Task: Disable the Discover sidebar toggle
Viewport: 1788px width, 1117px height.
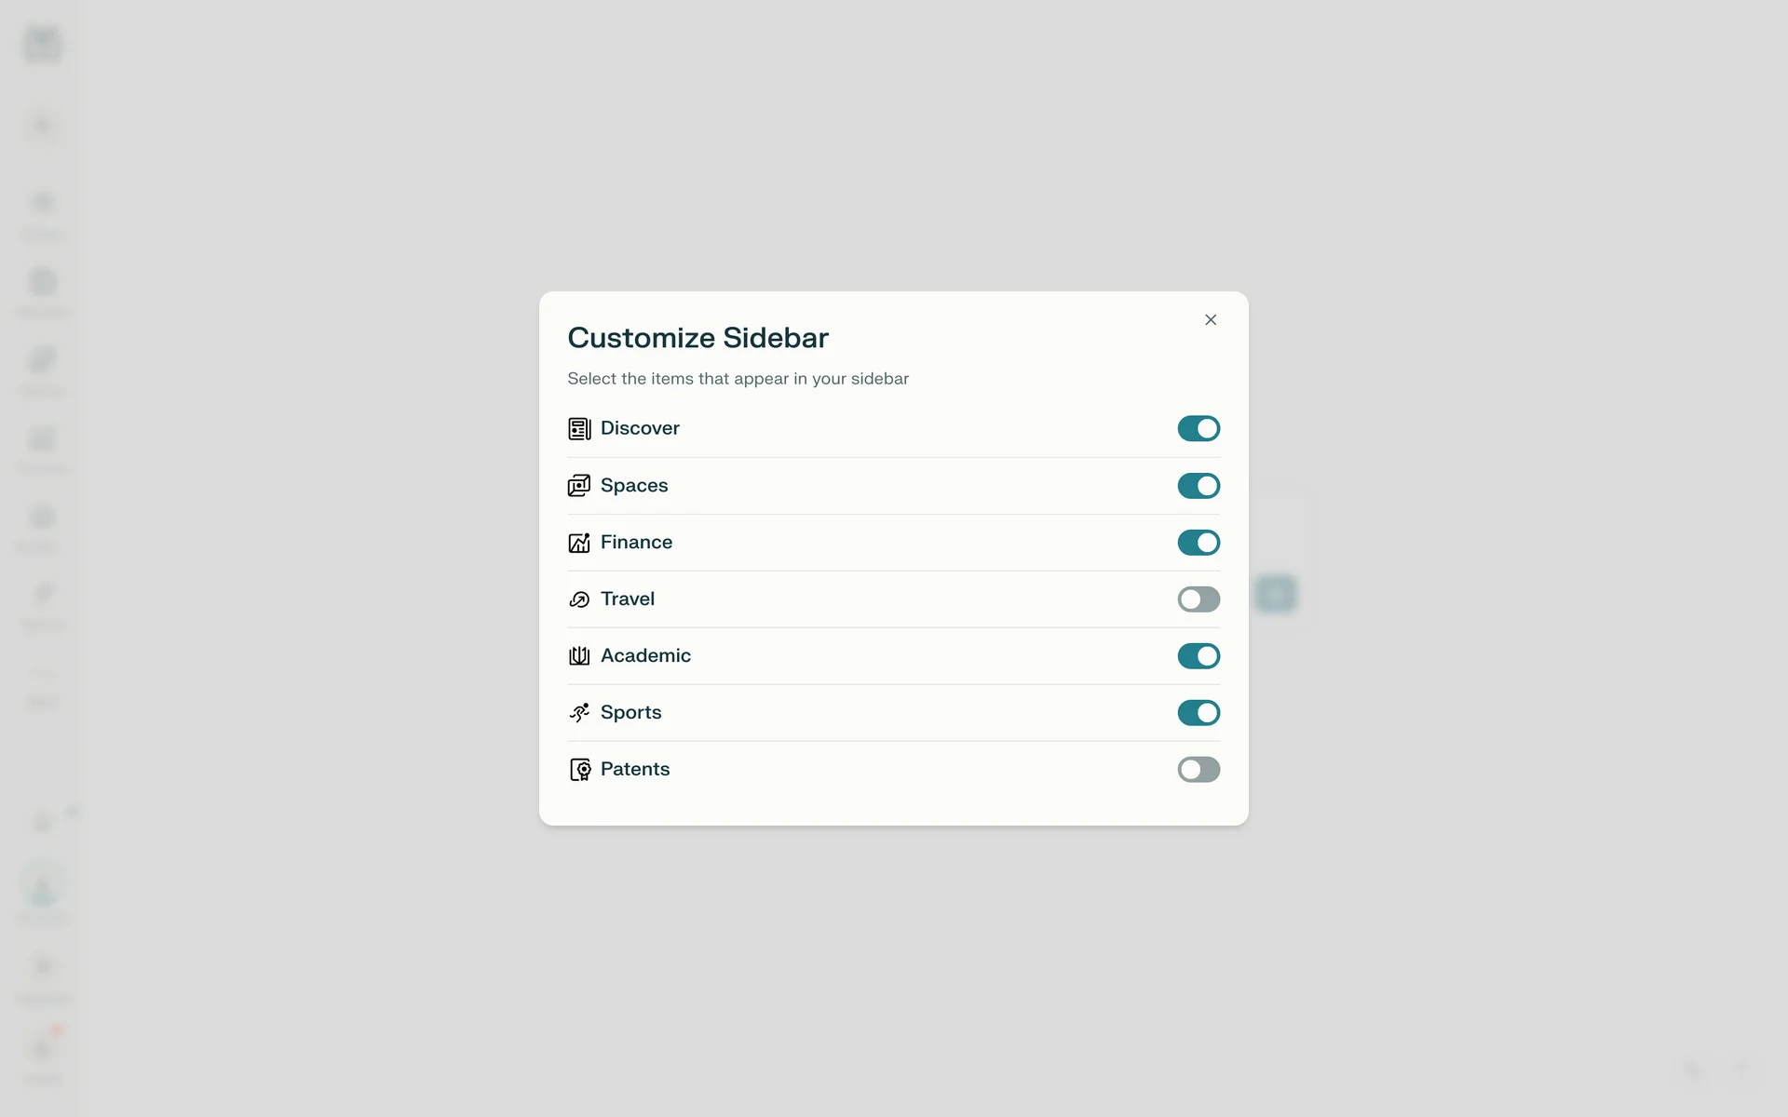Action: [x=1199, y=428]
